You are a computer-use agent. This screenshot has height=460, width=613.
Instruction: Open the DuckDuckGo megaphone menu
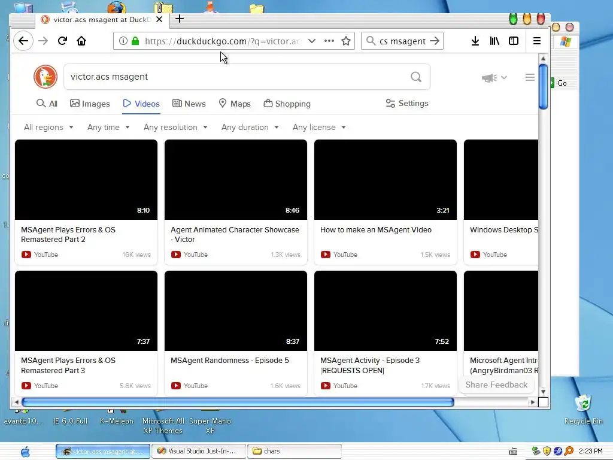point(494,77)
